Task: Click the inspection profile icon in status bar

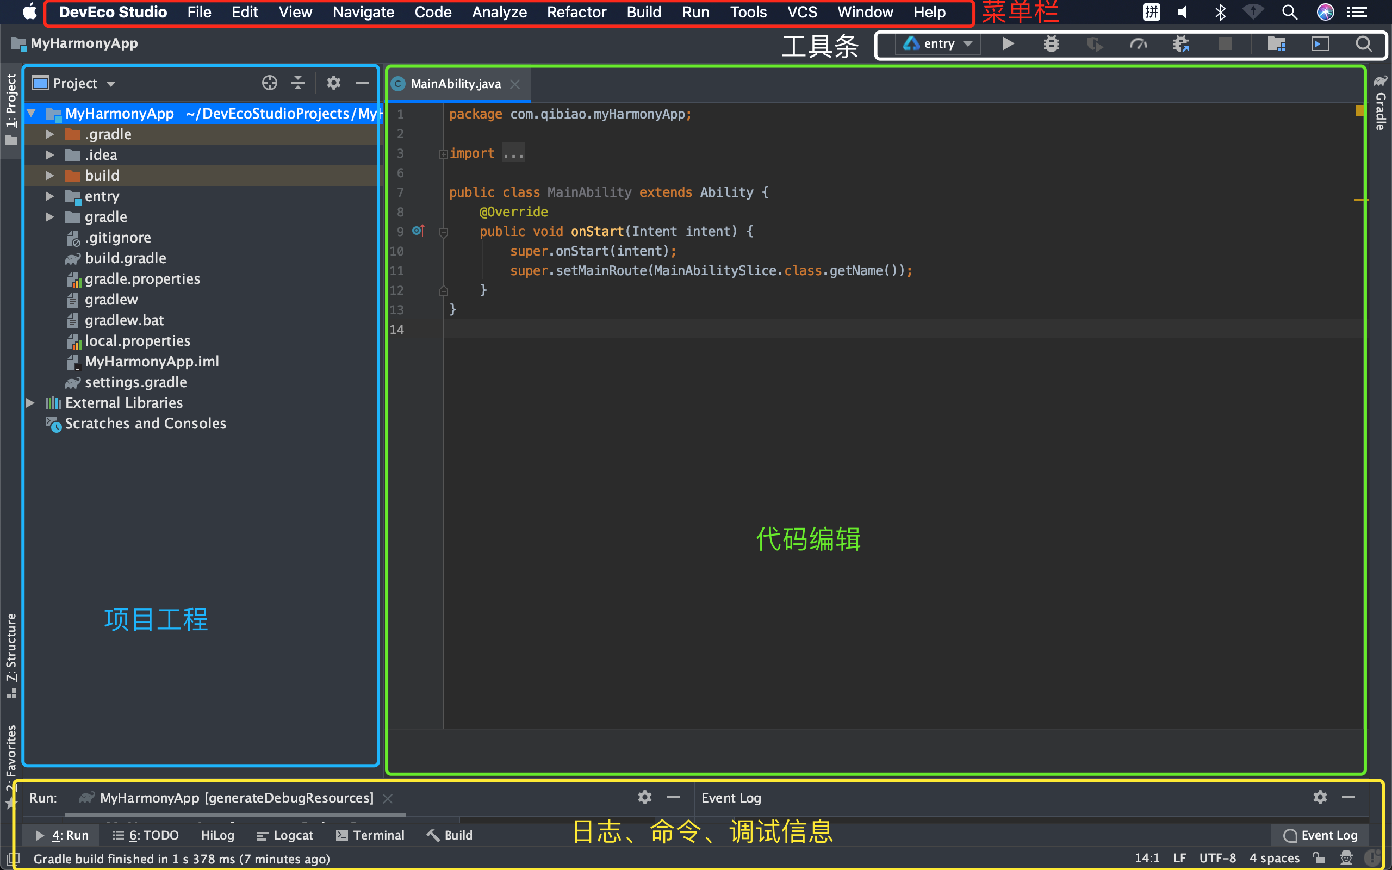Action: pyautogui.click(x=1346, y=858)
